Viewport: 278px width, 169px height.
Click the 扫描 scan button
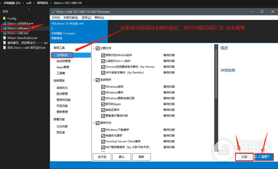244,157
